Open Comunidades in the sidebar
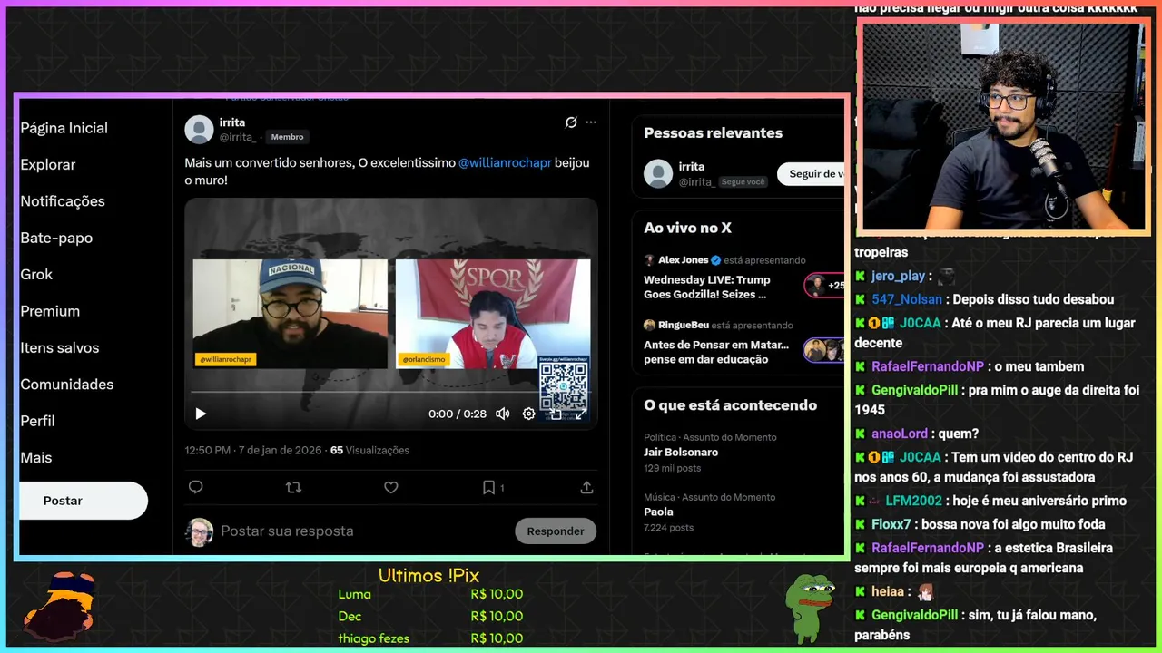The height and width of the screenshot is (653, 1162). [67, 385]
